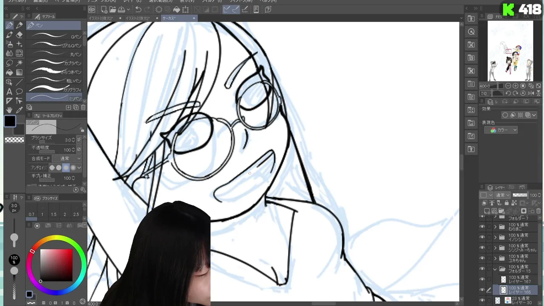
Task: Click the navigator canvas thumbnail
Action: [510, 51]
